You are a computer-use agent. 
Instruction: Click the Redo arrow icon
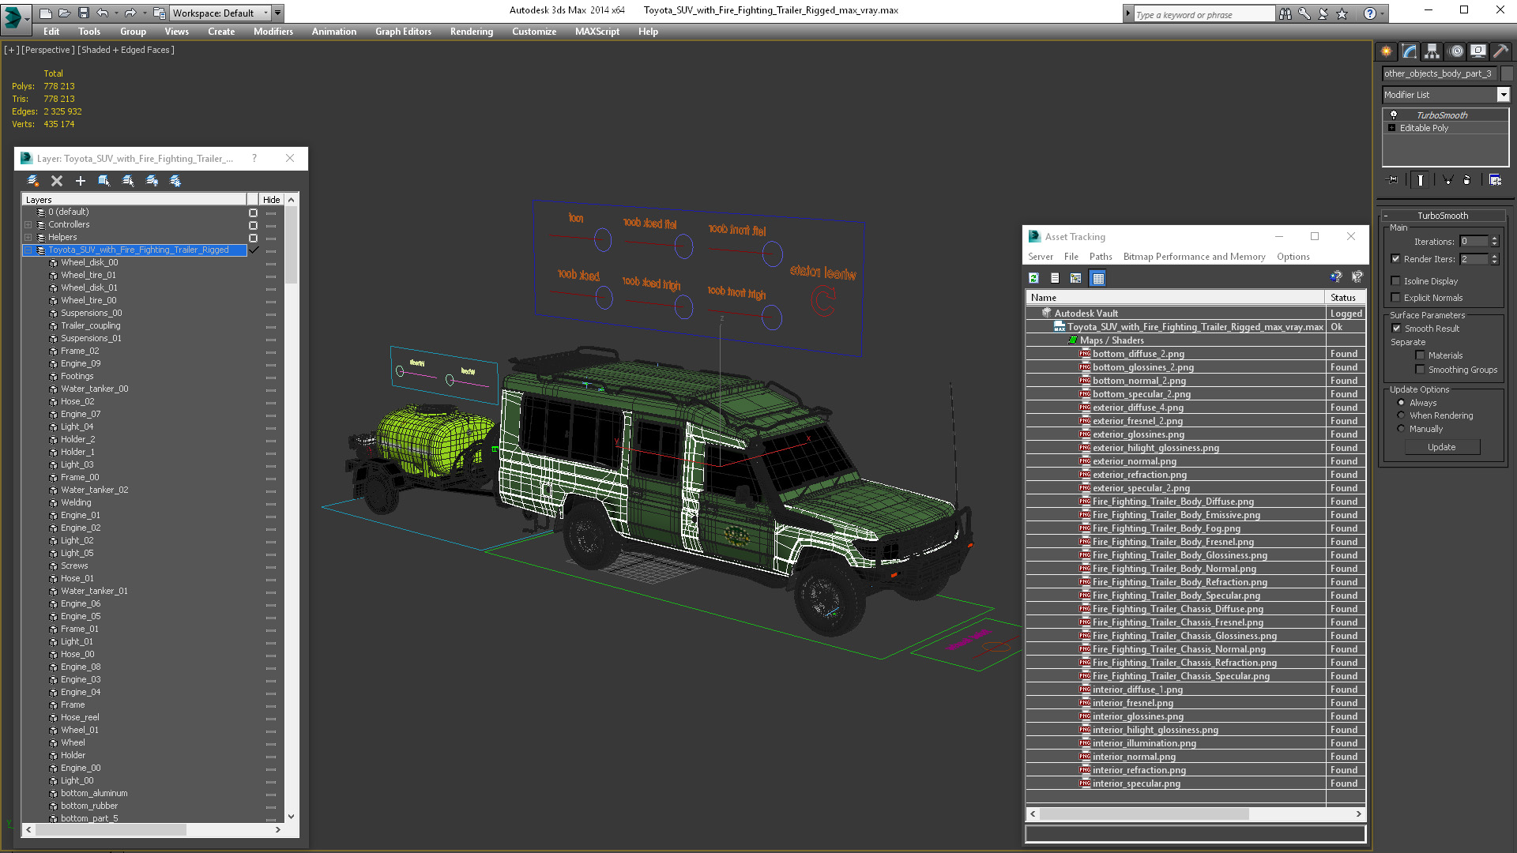pos(130,13)
